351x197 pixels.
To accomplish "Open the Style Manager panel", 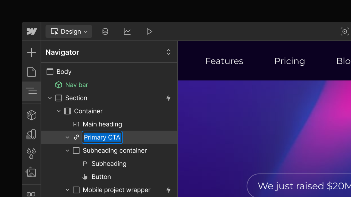I will [x=32, y=134].
